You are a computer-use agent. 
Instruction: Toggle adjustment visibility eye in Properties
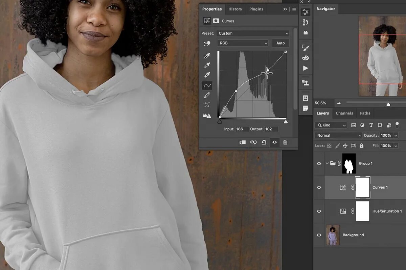pyautogui.click(x=275, y=142)
